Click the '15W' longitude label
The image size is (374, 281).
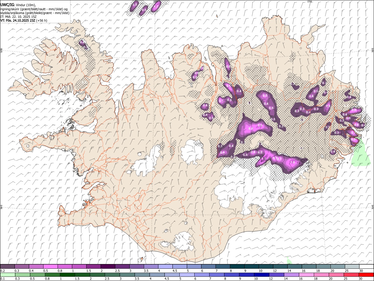coord(309,1)
